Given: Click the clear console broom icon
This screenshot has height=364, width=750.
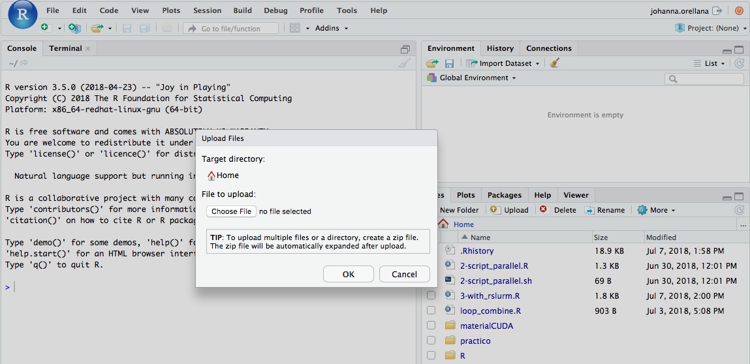Looking at the screenshot, I should click(x=405, y=63).
